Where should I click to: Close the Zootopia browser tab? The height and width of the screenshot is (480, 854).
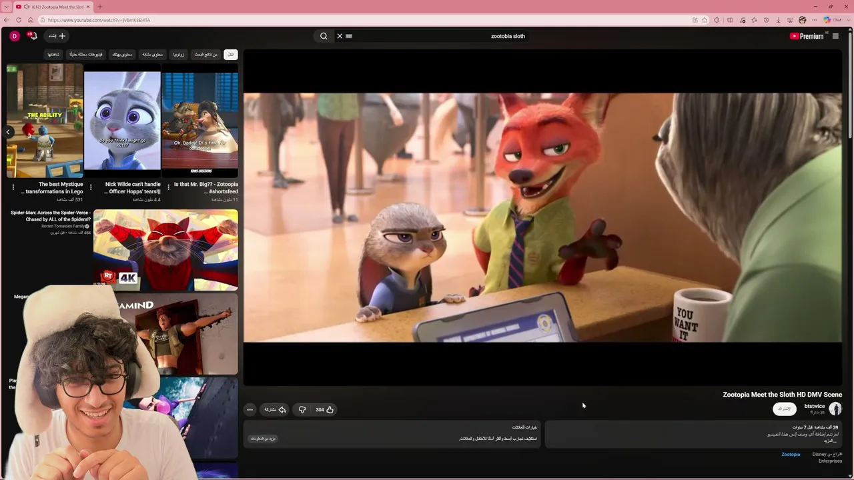[x=87, y=7]
